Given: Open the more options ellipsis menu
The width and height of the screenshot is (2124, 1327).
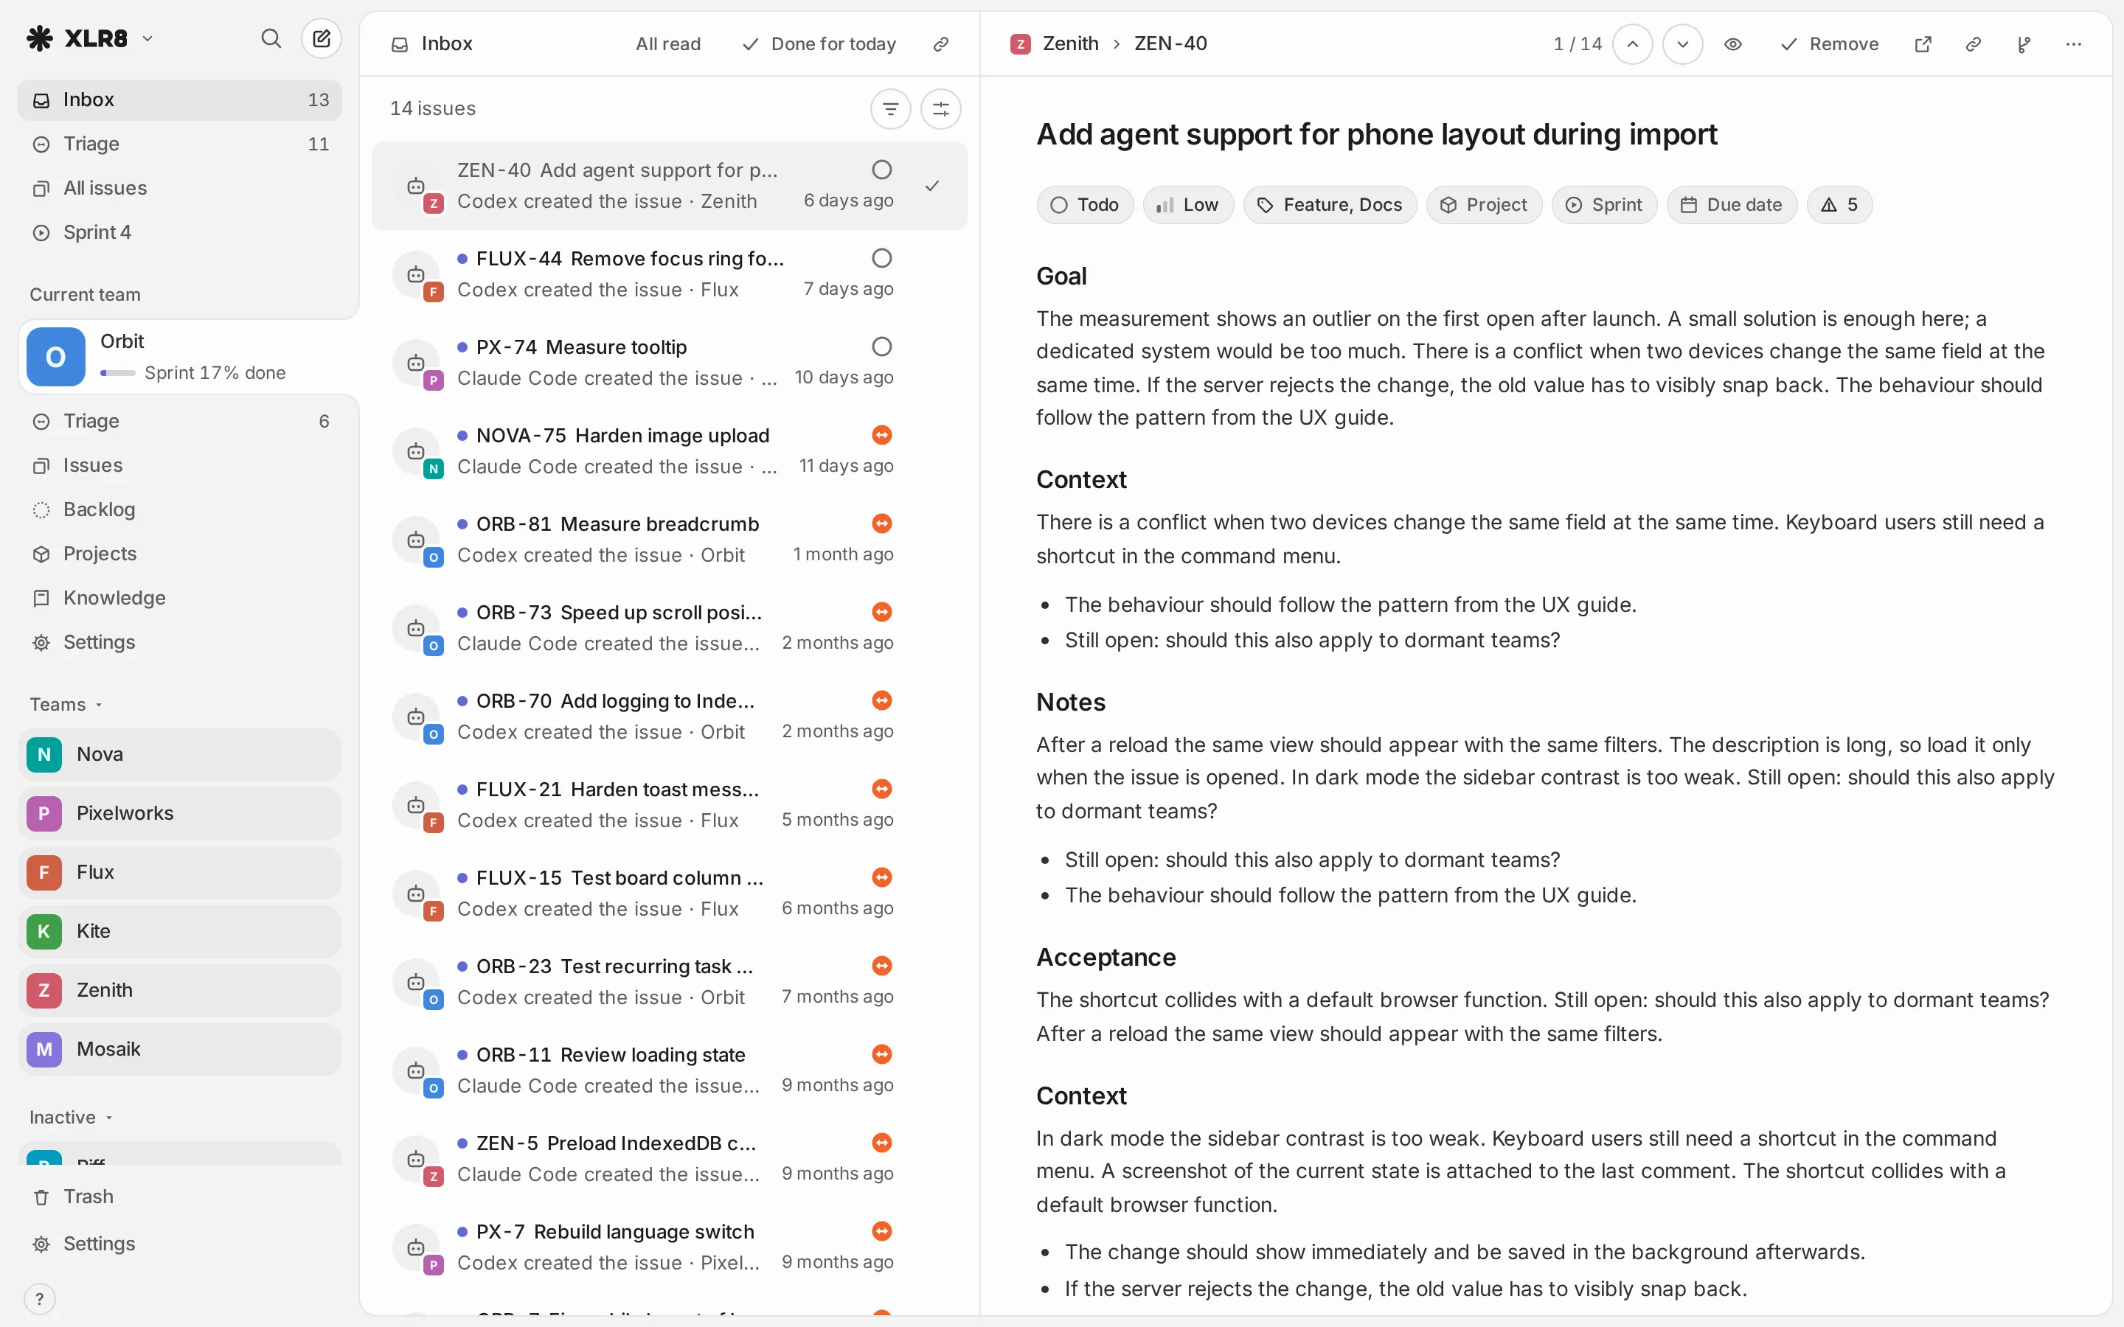Looking at the screenshot, I should point(2074,44).
